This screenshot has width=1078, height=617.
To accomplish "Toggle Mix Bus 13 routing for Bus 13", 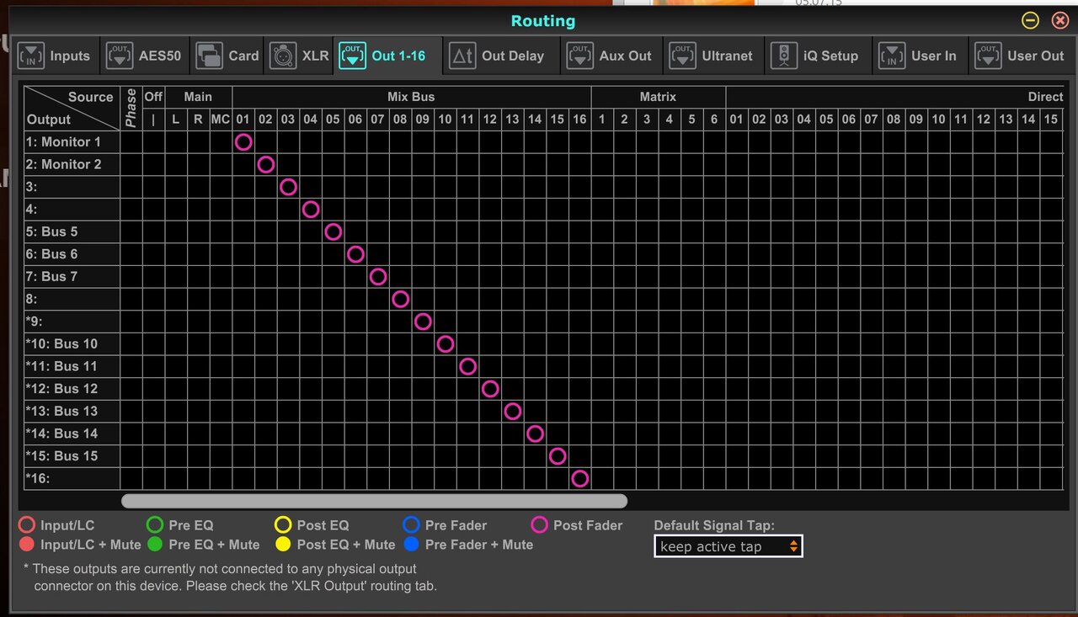I will [x=512, y=411].
